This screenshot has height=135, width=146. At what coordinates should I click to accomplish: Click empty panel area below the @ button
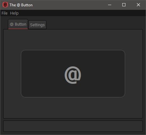tap(73, 107)
